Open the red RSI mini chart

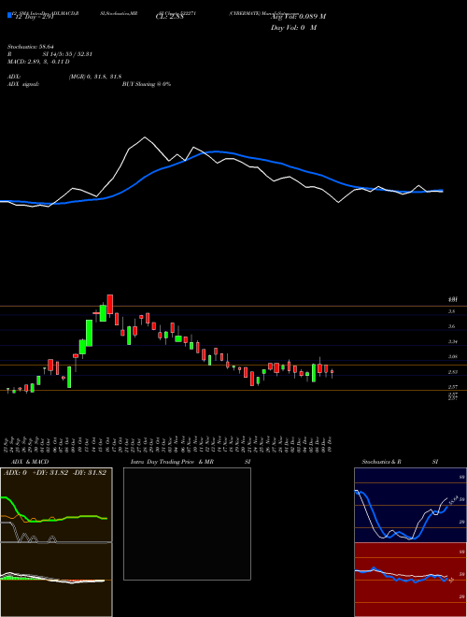[410, 580]
